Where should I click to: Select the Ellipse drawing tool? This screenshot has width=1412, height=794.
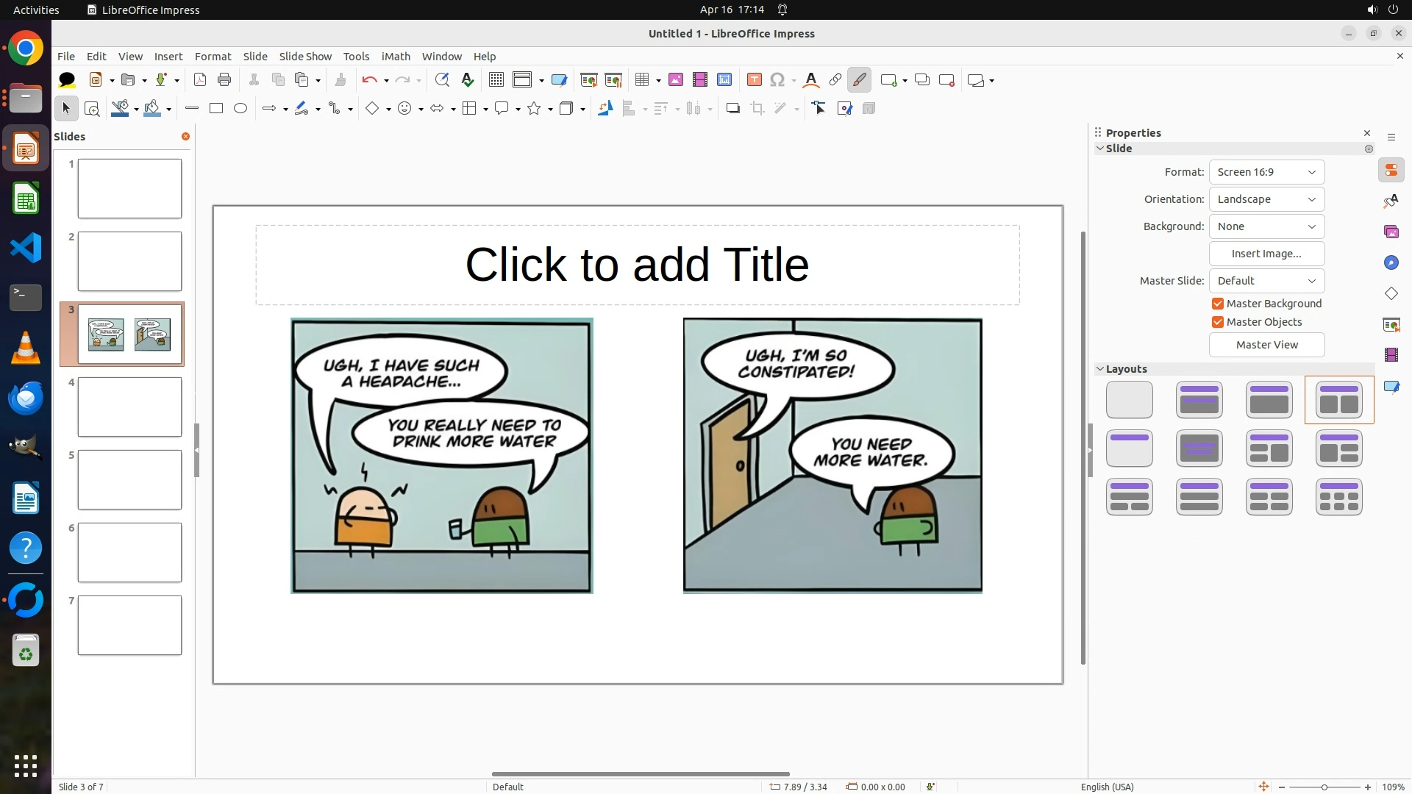point(240,109)
